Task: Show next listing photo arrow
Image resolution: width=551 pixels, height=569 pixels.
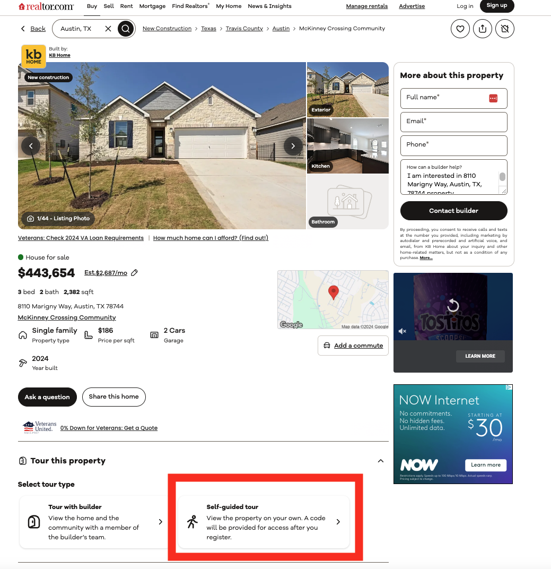Action: pyautogui.click(x=293, y=146)
